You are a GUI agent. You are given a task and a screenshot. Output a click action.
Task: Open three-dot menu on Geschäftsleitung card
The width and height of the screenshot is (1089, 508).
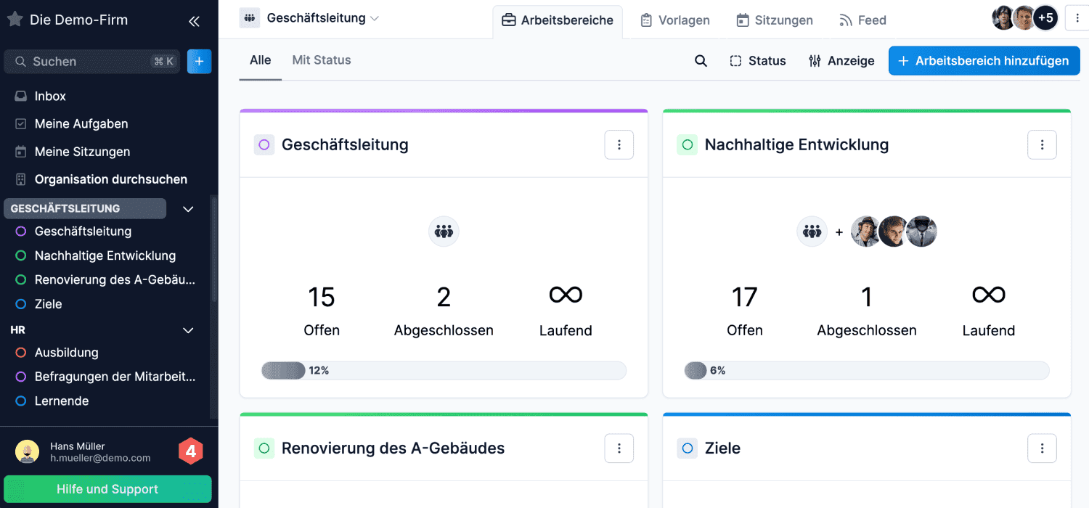619,145
